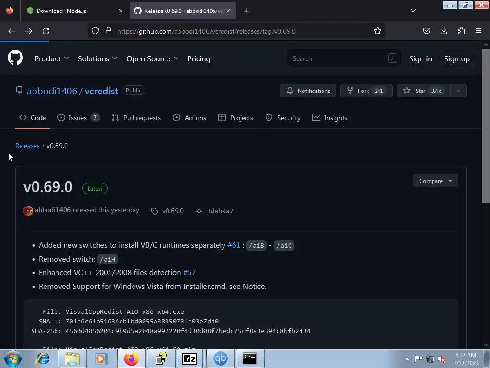The width and height of the screenshot is (490, 368).
Task: Click the Notifications bell button
Action: pos(308,91)
